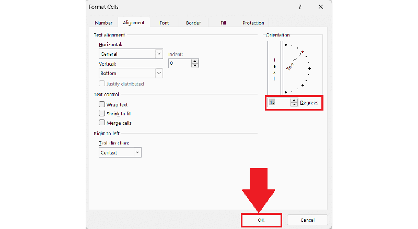Go to the Border tab
418x229 pixels.
(193, 23)
